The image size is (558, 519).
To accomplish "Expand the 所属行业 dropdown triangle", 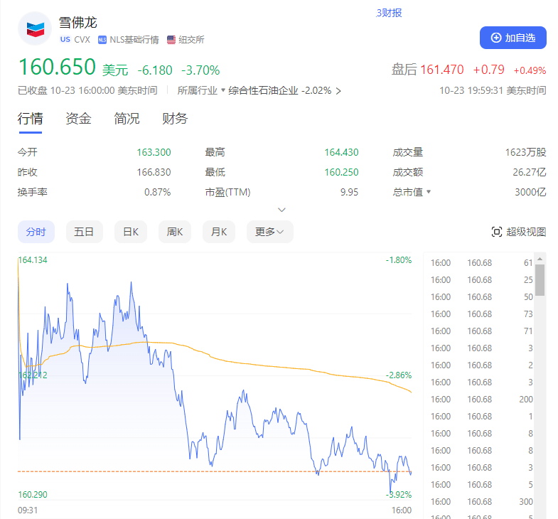I will tap(223, 90).
